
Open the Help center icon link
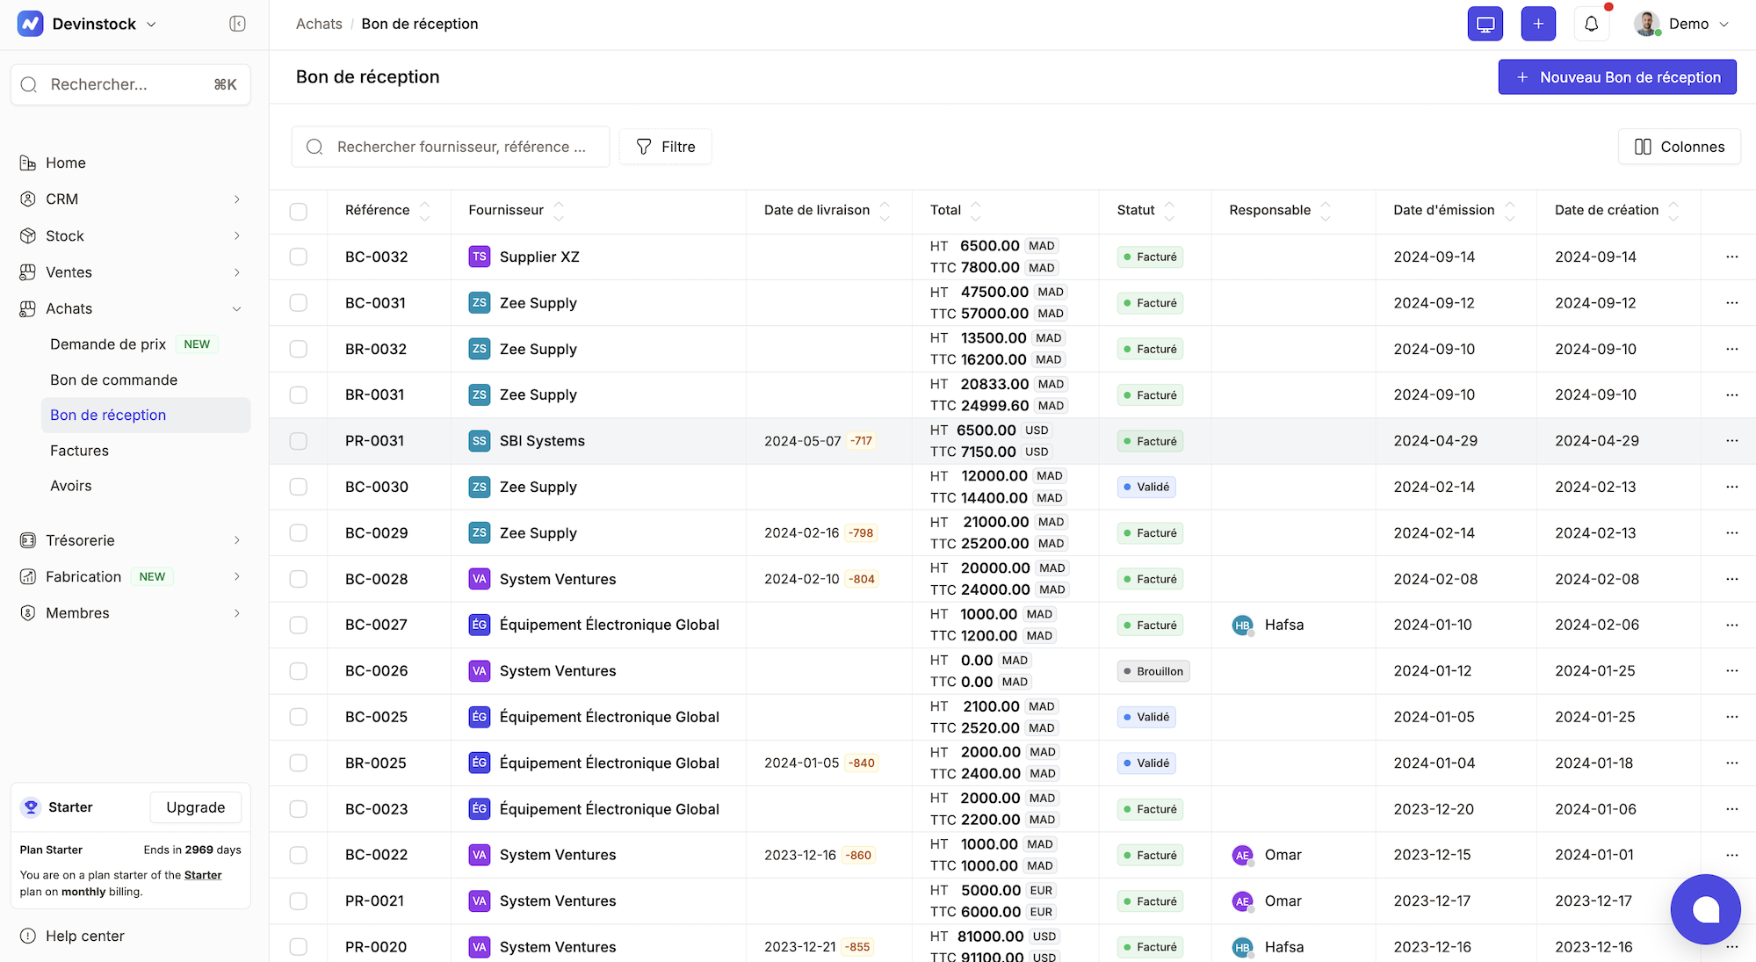pyautogui.click(x=28, y=936)
